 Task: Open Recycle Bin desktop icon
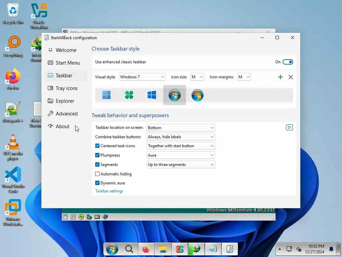(x=13, y=13)
